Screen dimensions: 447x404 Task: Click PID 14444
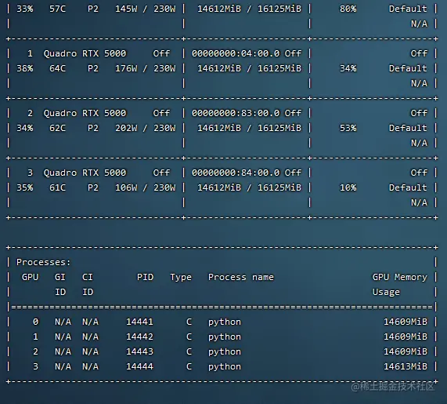coord(139,366)
